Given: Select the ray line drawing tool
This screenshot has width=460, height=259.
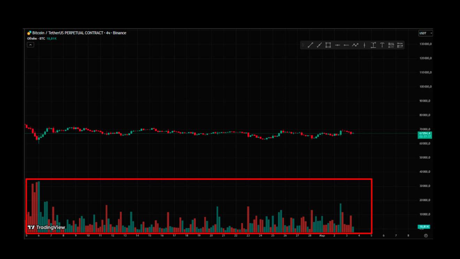Looking at the screenshot, I should [x=319, y=45].
